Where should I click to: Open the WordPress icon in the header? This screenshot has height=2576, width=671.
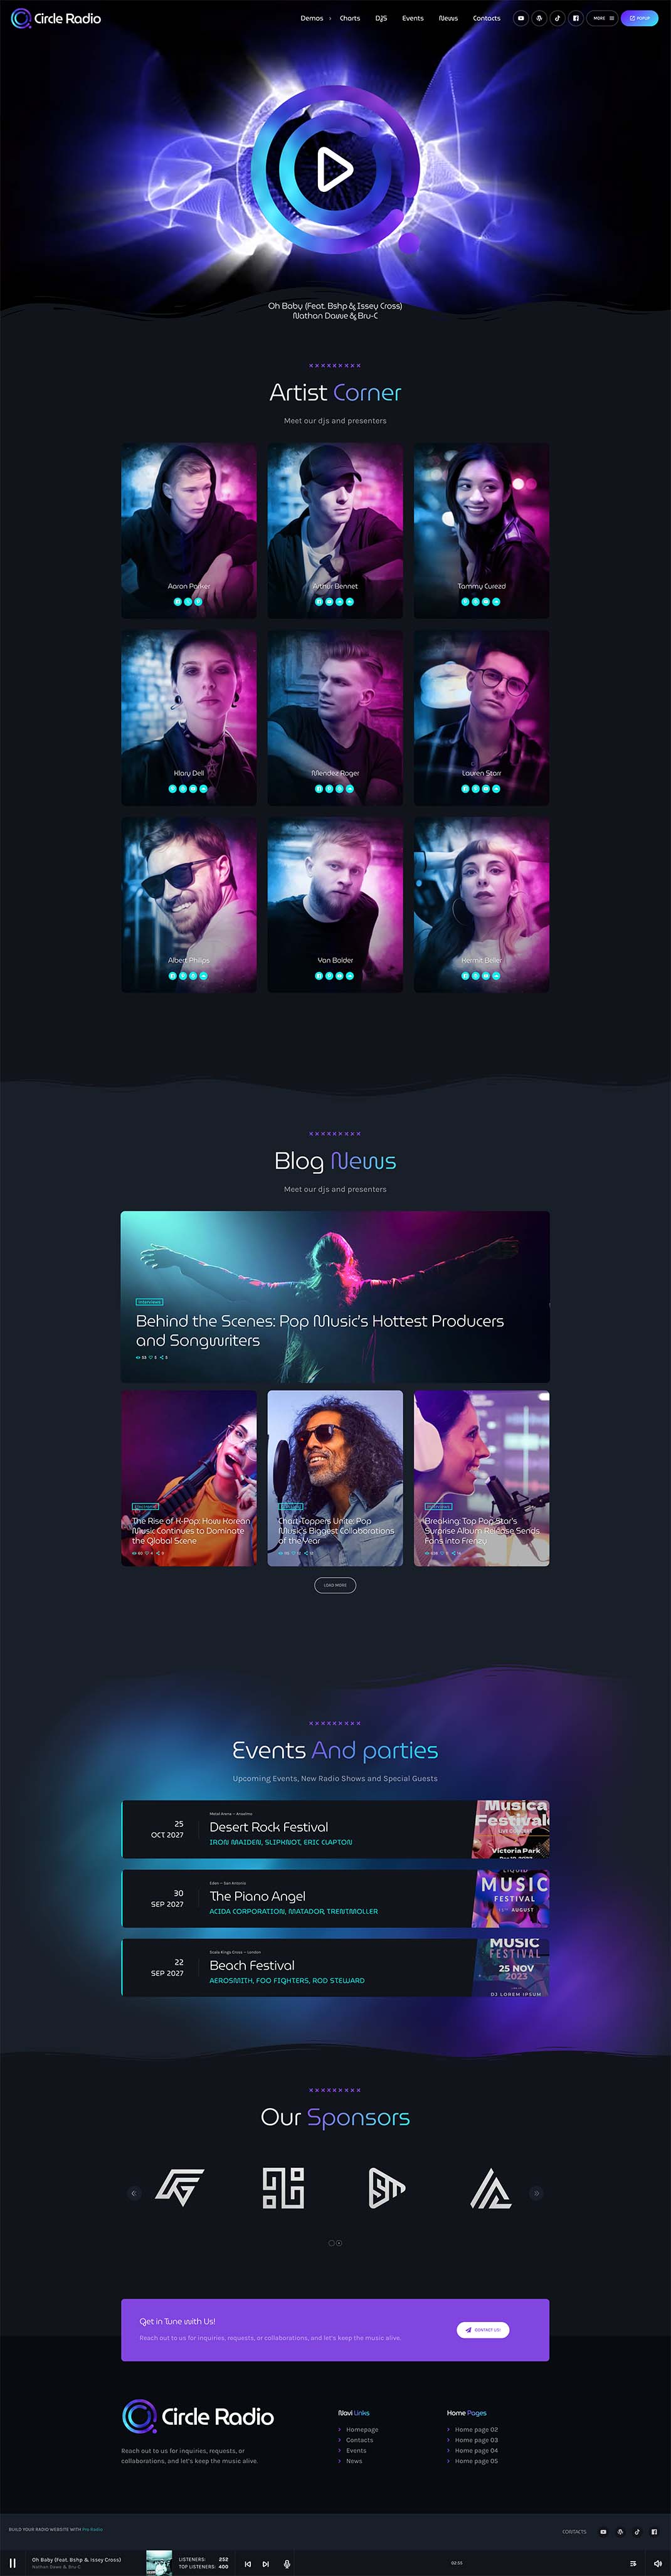pos(539,18)
